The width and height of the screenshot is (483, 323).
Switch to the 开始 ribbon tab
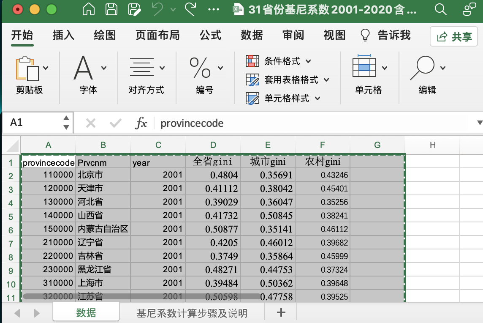pyautogui.click(x=22, y=35)
